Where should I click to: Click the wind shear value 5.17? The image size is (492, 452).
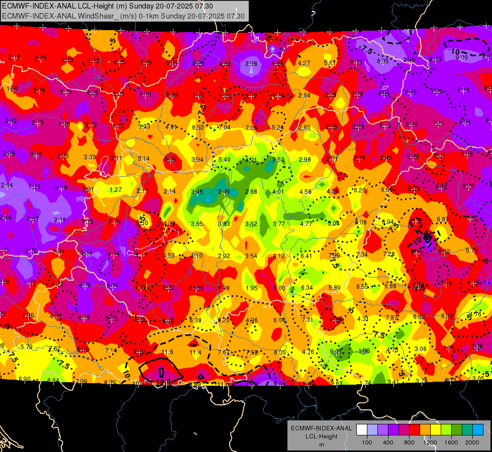141,255
